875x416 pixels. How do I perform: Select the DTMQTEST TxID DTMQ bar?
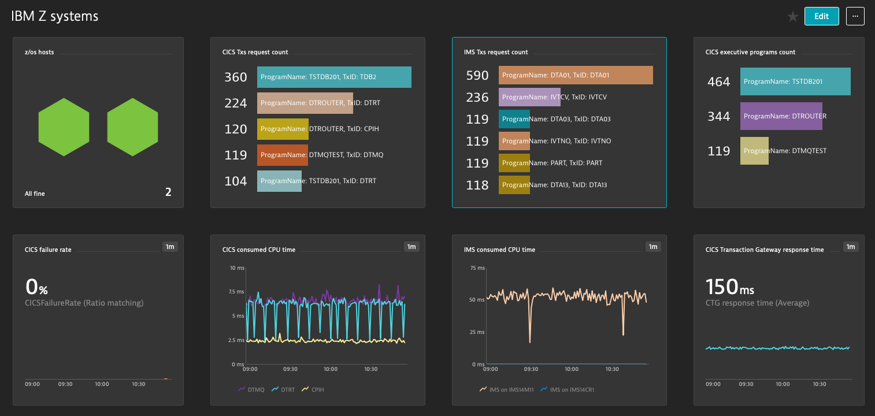point(283,155)
